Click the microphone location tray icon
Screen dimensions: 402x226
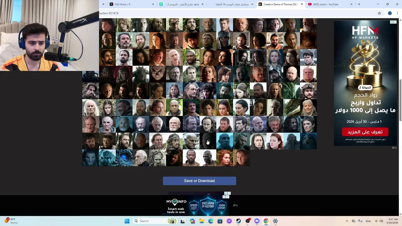click(360, 221)
